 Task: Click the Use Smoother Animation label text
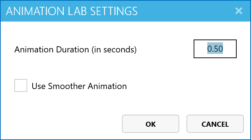79,86
